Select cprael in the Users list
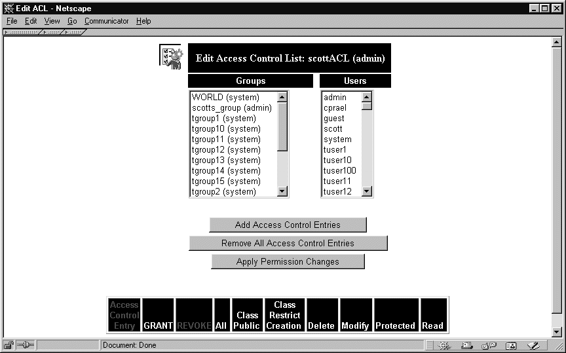The image size is (566, 353). [x=342, y=107]
